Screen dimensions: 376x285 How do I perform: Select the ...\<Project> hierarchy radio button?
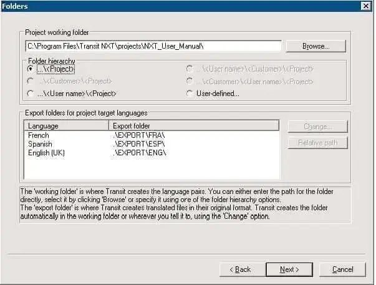[x=31, y=69]
